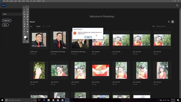Open File Explorer from taskbar

(x=49, y=100)
